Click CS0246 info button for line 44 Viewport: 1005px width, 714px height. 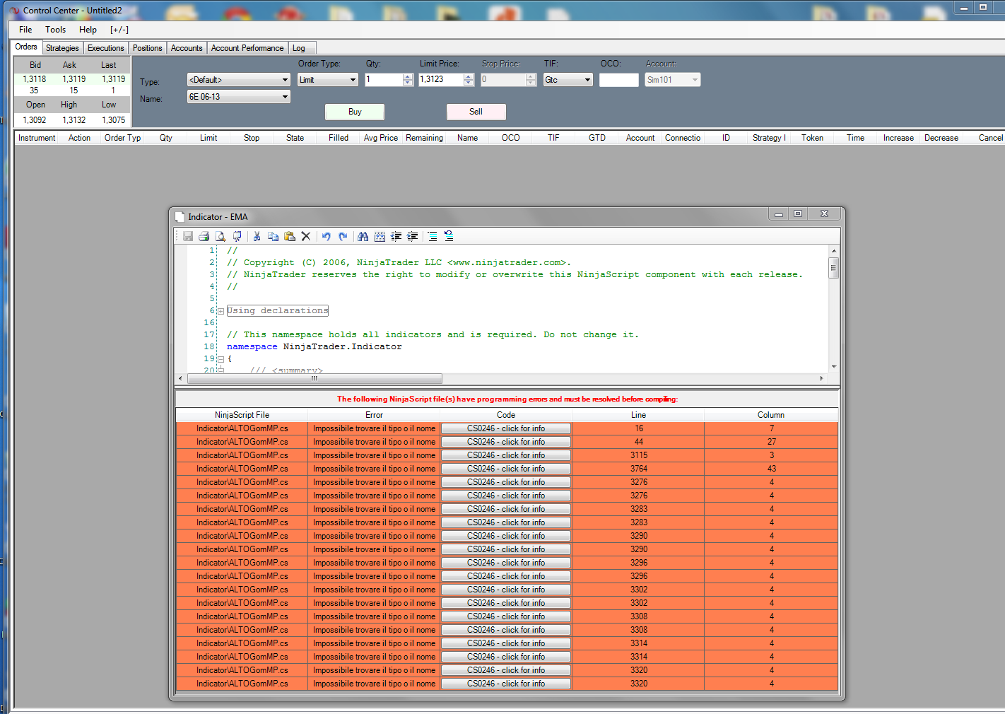pyautogui.click(x=506, y=442)
